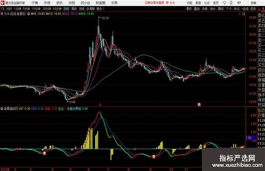The image size is (265, 171).
Task: Select the 周线 weekly period tab
Action: click(x=74, y=9)
